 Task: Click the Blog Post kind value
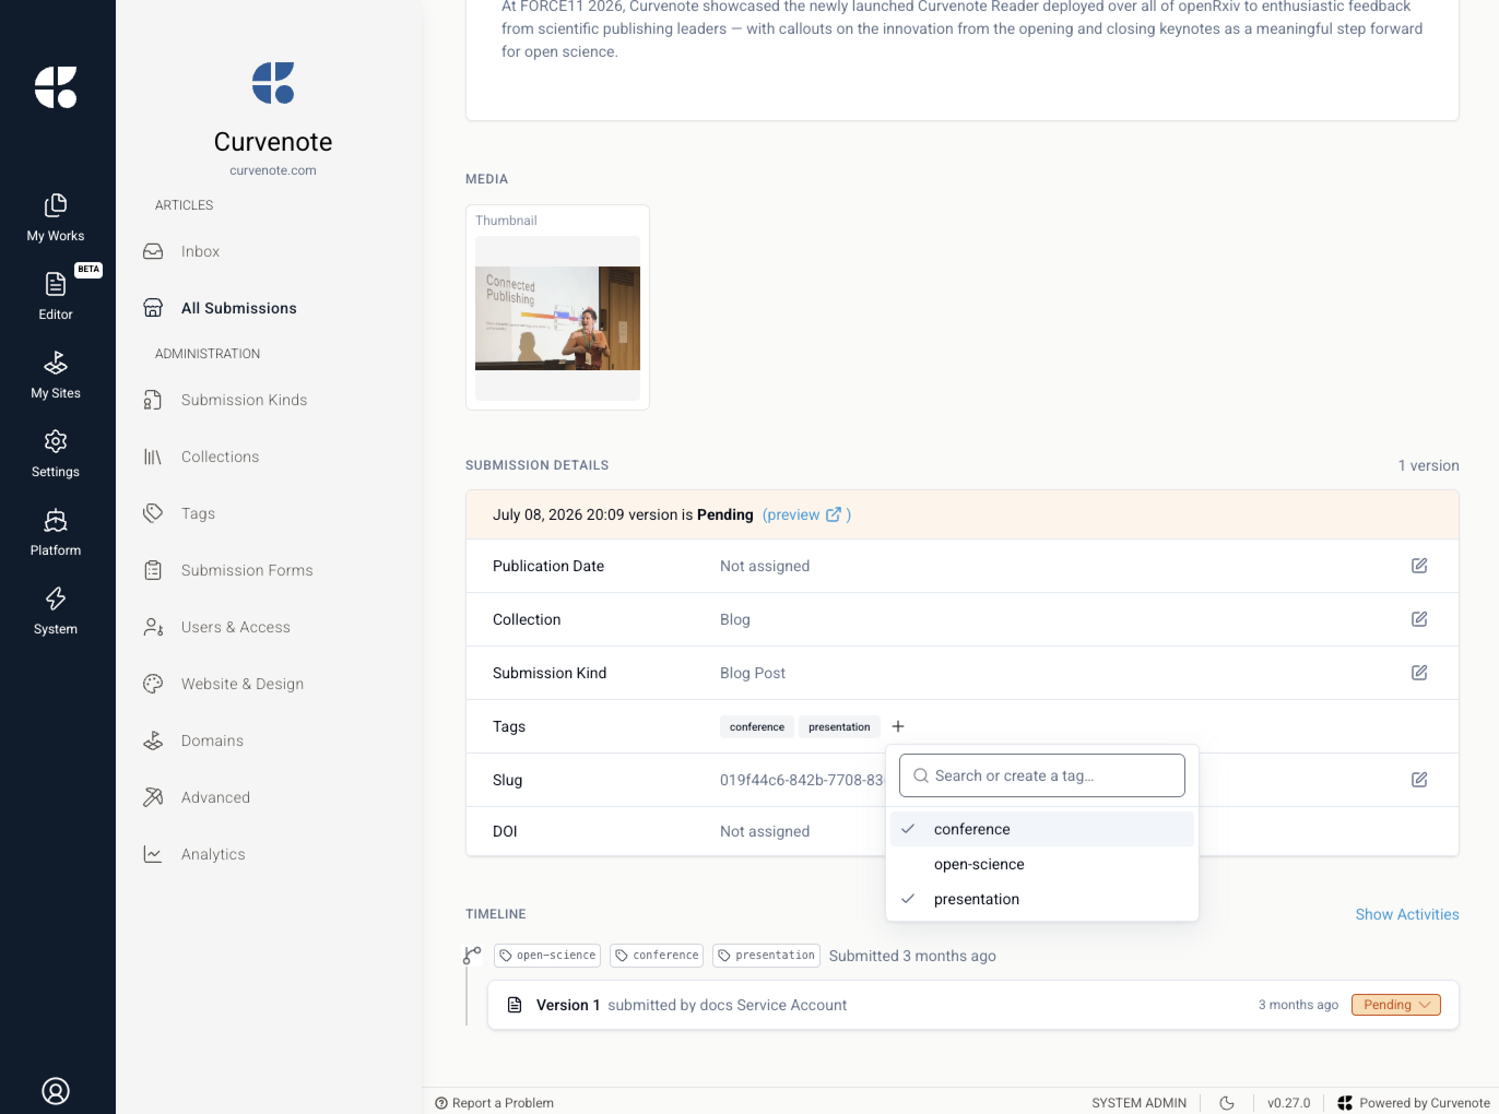click(752, 673)
